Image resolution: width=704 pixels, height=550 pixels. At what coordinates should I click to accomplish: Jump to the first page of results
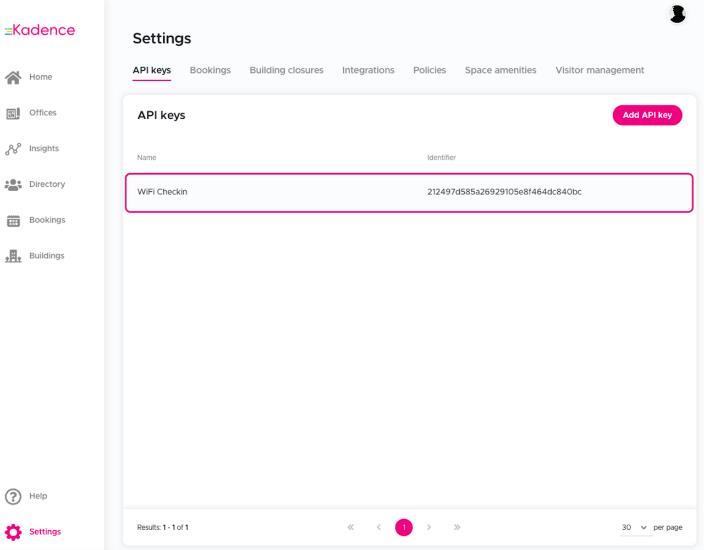click(351, 527)
